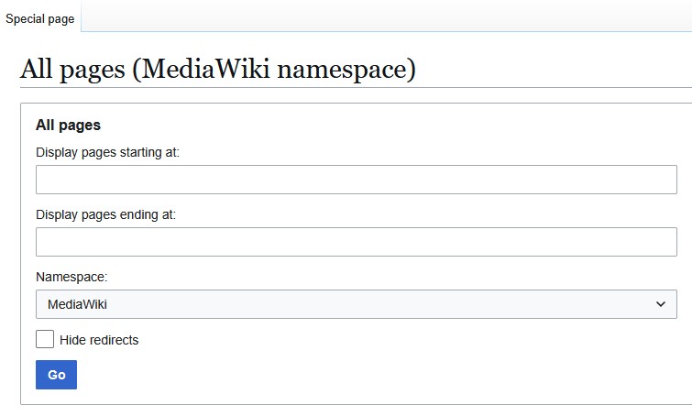Focus the 'Display pages starting at' text field

point(356,180)
